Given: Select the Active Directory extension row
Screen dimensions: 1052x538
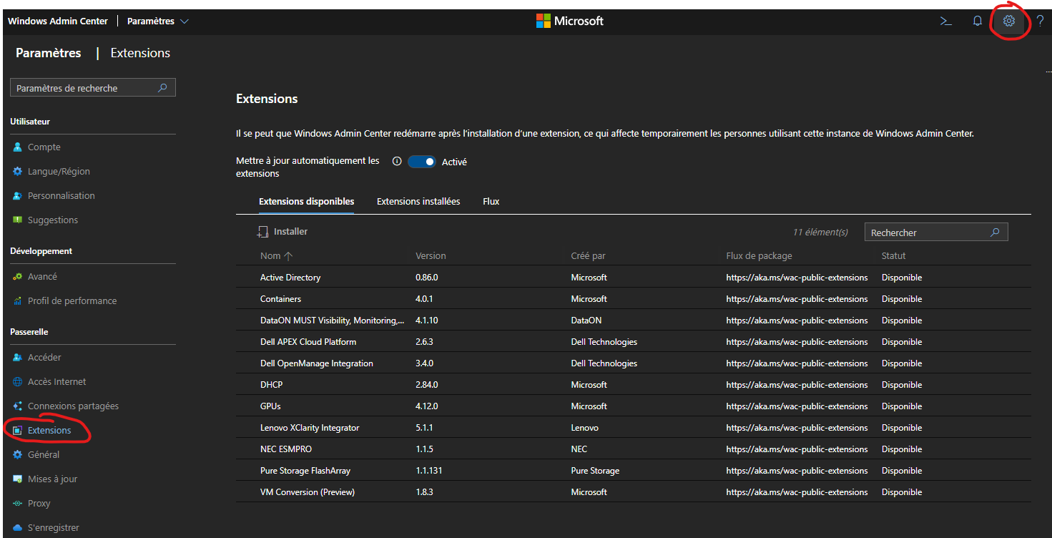Looking at the screenshot, I should point(290,277).
